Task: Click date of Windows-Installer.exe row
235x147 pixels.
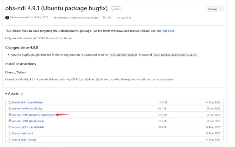Action: click(213, 115)
